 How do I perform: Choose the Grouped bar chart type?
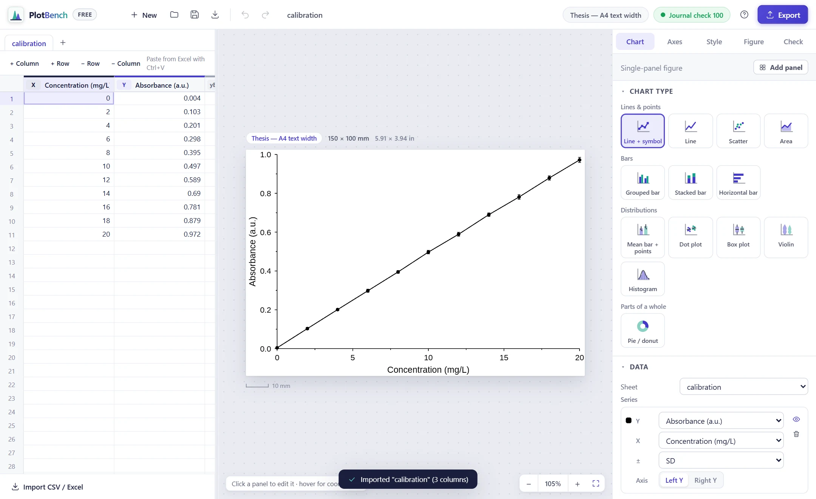[643, 182]
